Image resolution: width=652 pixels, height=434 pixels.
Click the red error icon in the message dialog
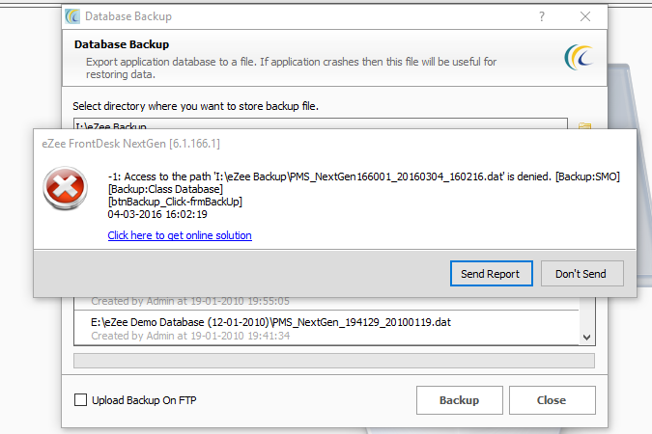click(65, 188)
